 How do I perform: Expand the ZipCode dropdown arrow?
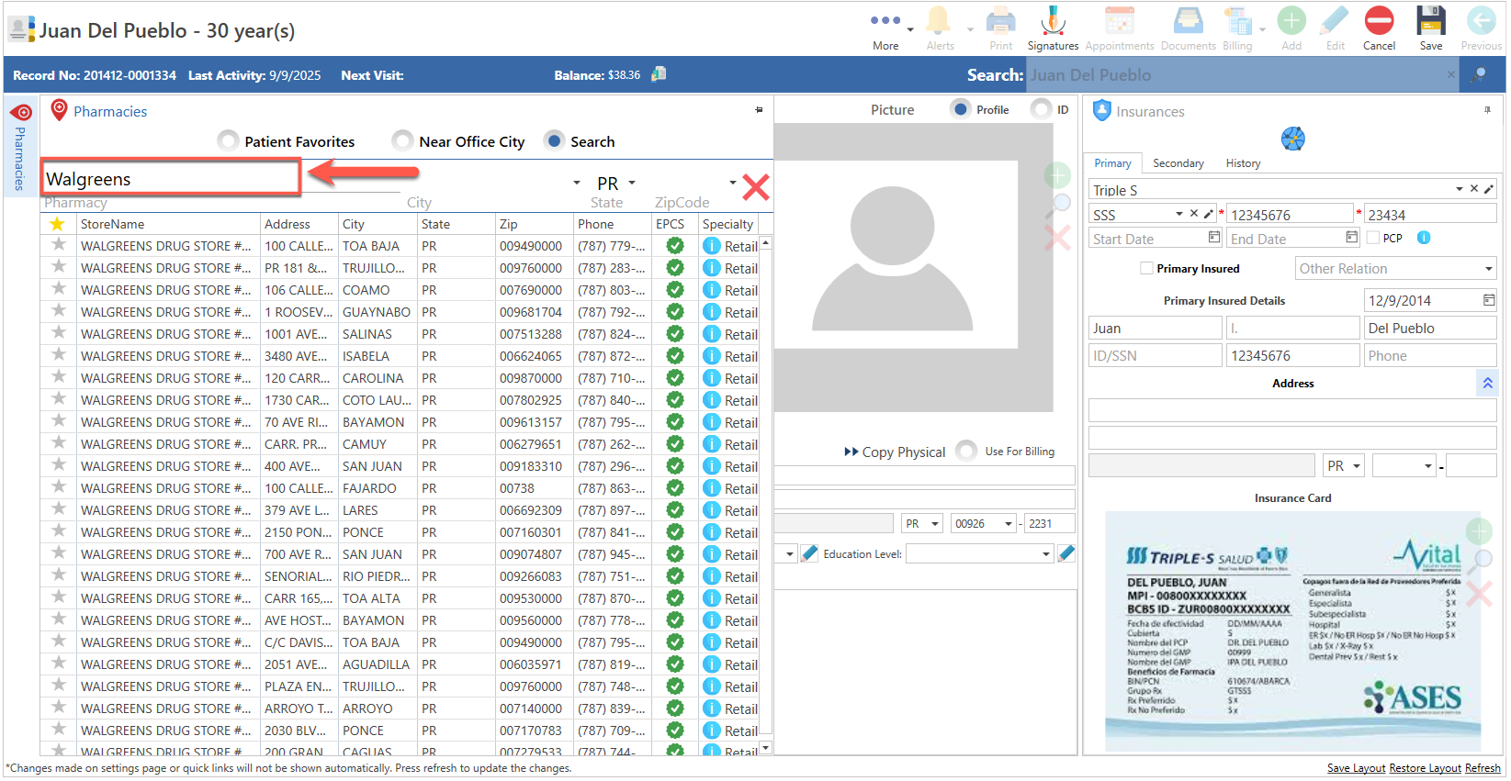[x=732, y=182]
